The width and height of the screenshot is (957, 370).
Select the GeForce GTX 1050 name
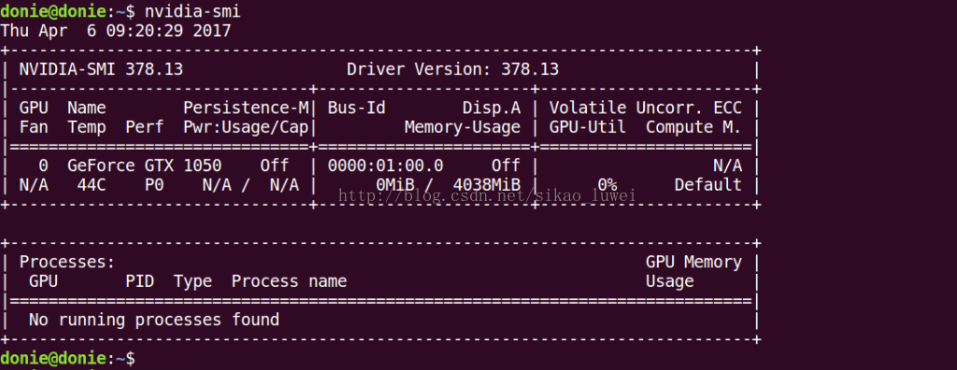click(x=145, y=165)
